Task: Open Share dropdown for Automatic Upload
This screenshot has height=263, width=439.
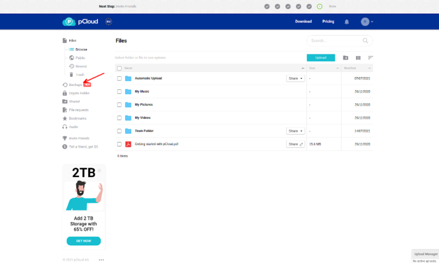Action: [295, 78]
